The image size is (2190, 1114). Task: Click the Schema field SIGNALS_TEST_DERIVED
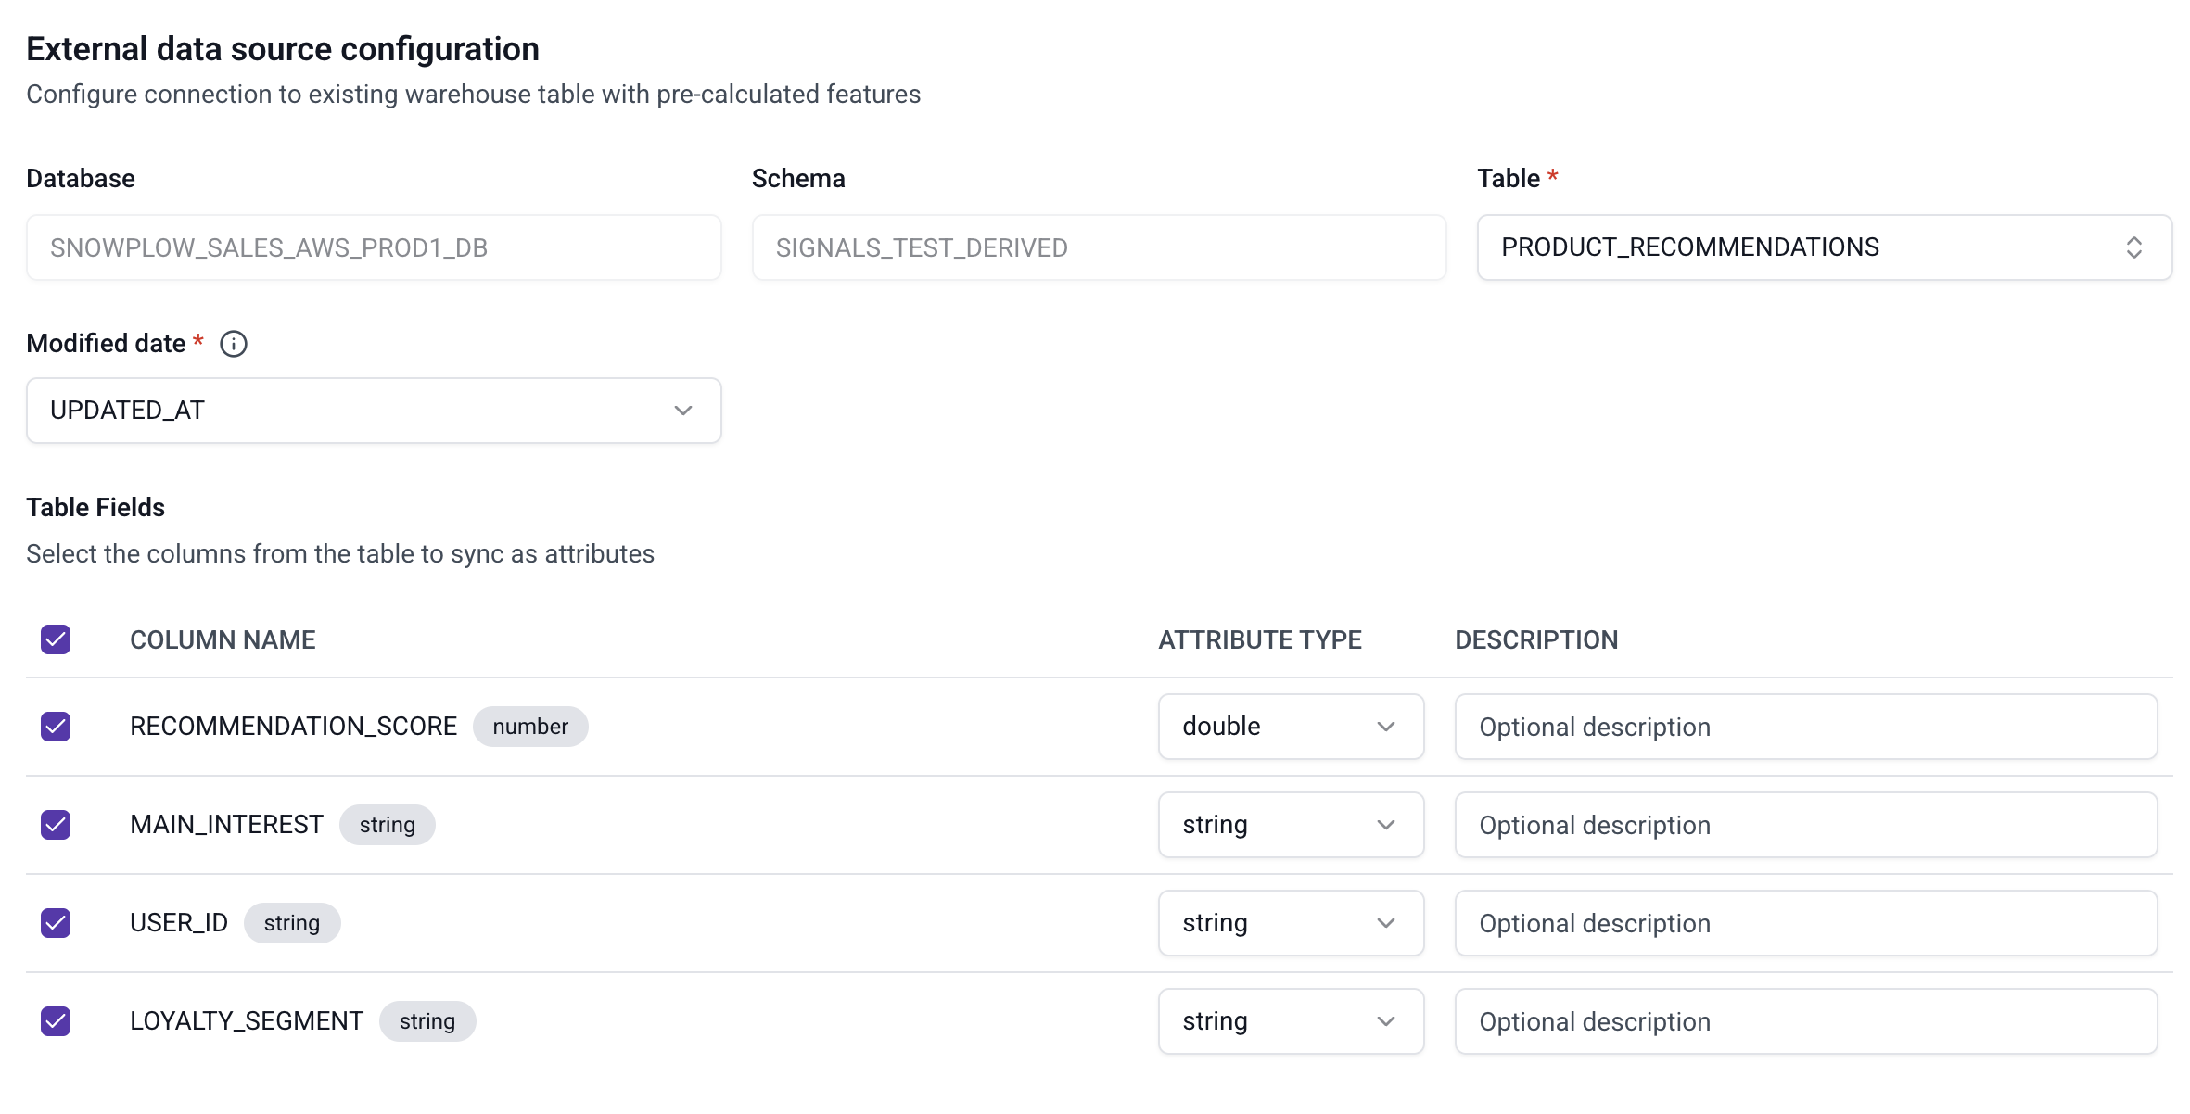pyautogui.click(x=1099, y=247)
